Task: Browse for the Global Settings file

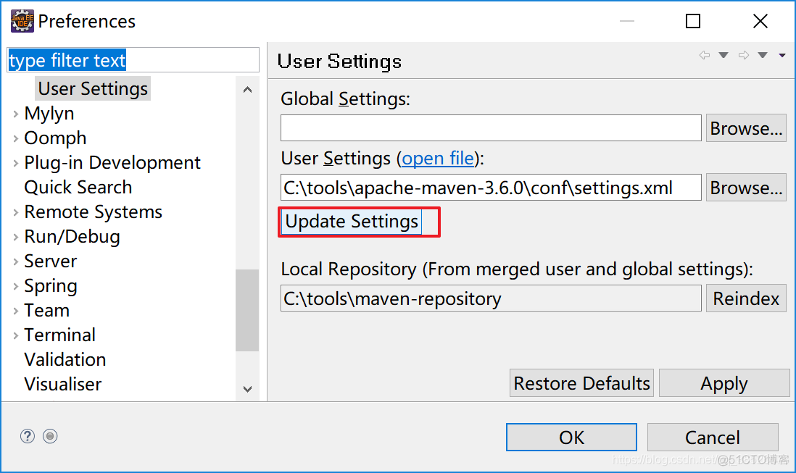Action: point(746,128)
